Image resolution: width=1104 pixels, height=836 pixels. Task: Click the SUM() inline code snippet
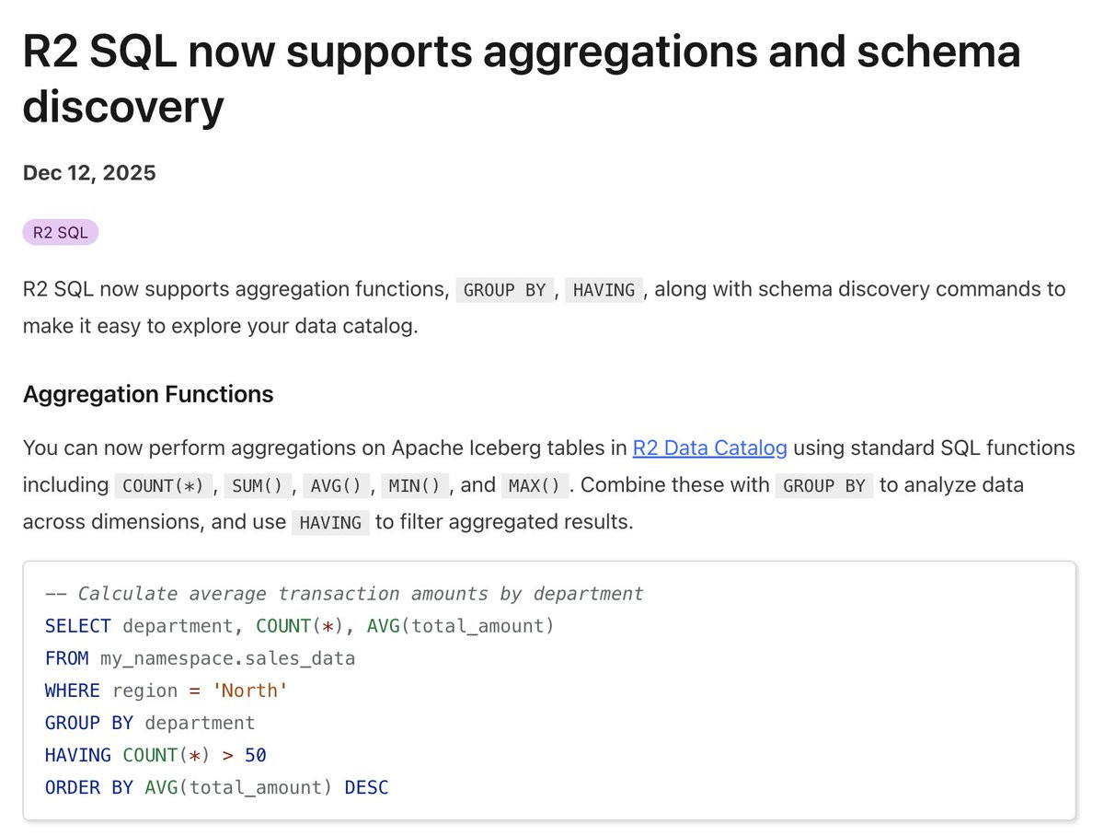tap(254, 485)
